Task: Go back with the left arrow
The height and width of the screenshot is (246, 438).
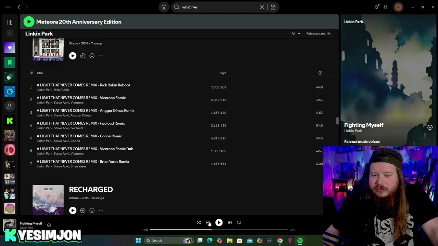Action: tap(19, 7)
